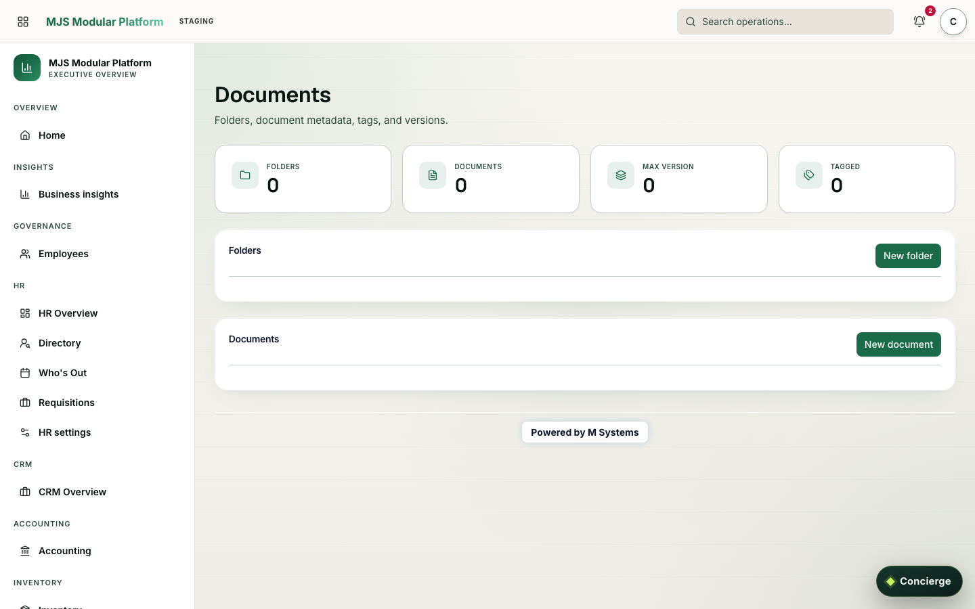
Task: Click the HR settings sliders icon
Action: click(25, 432)
